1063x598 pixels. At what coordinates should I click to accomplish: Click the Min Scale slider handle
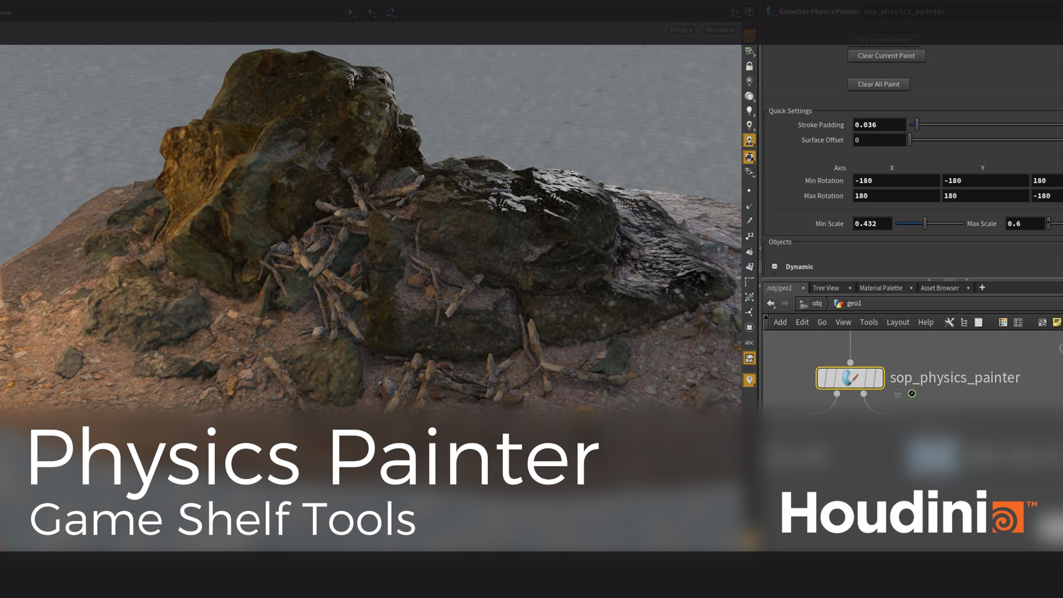coord(925,223)
